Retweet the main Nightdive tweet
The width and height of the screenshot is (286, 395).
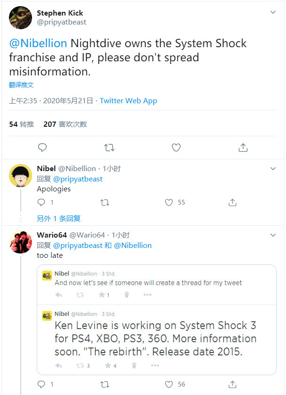109,148
